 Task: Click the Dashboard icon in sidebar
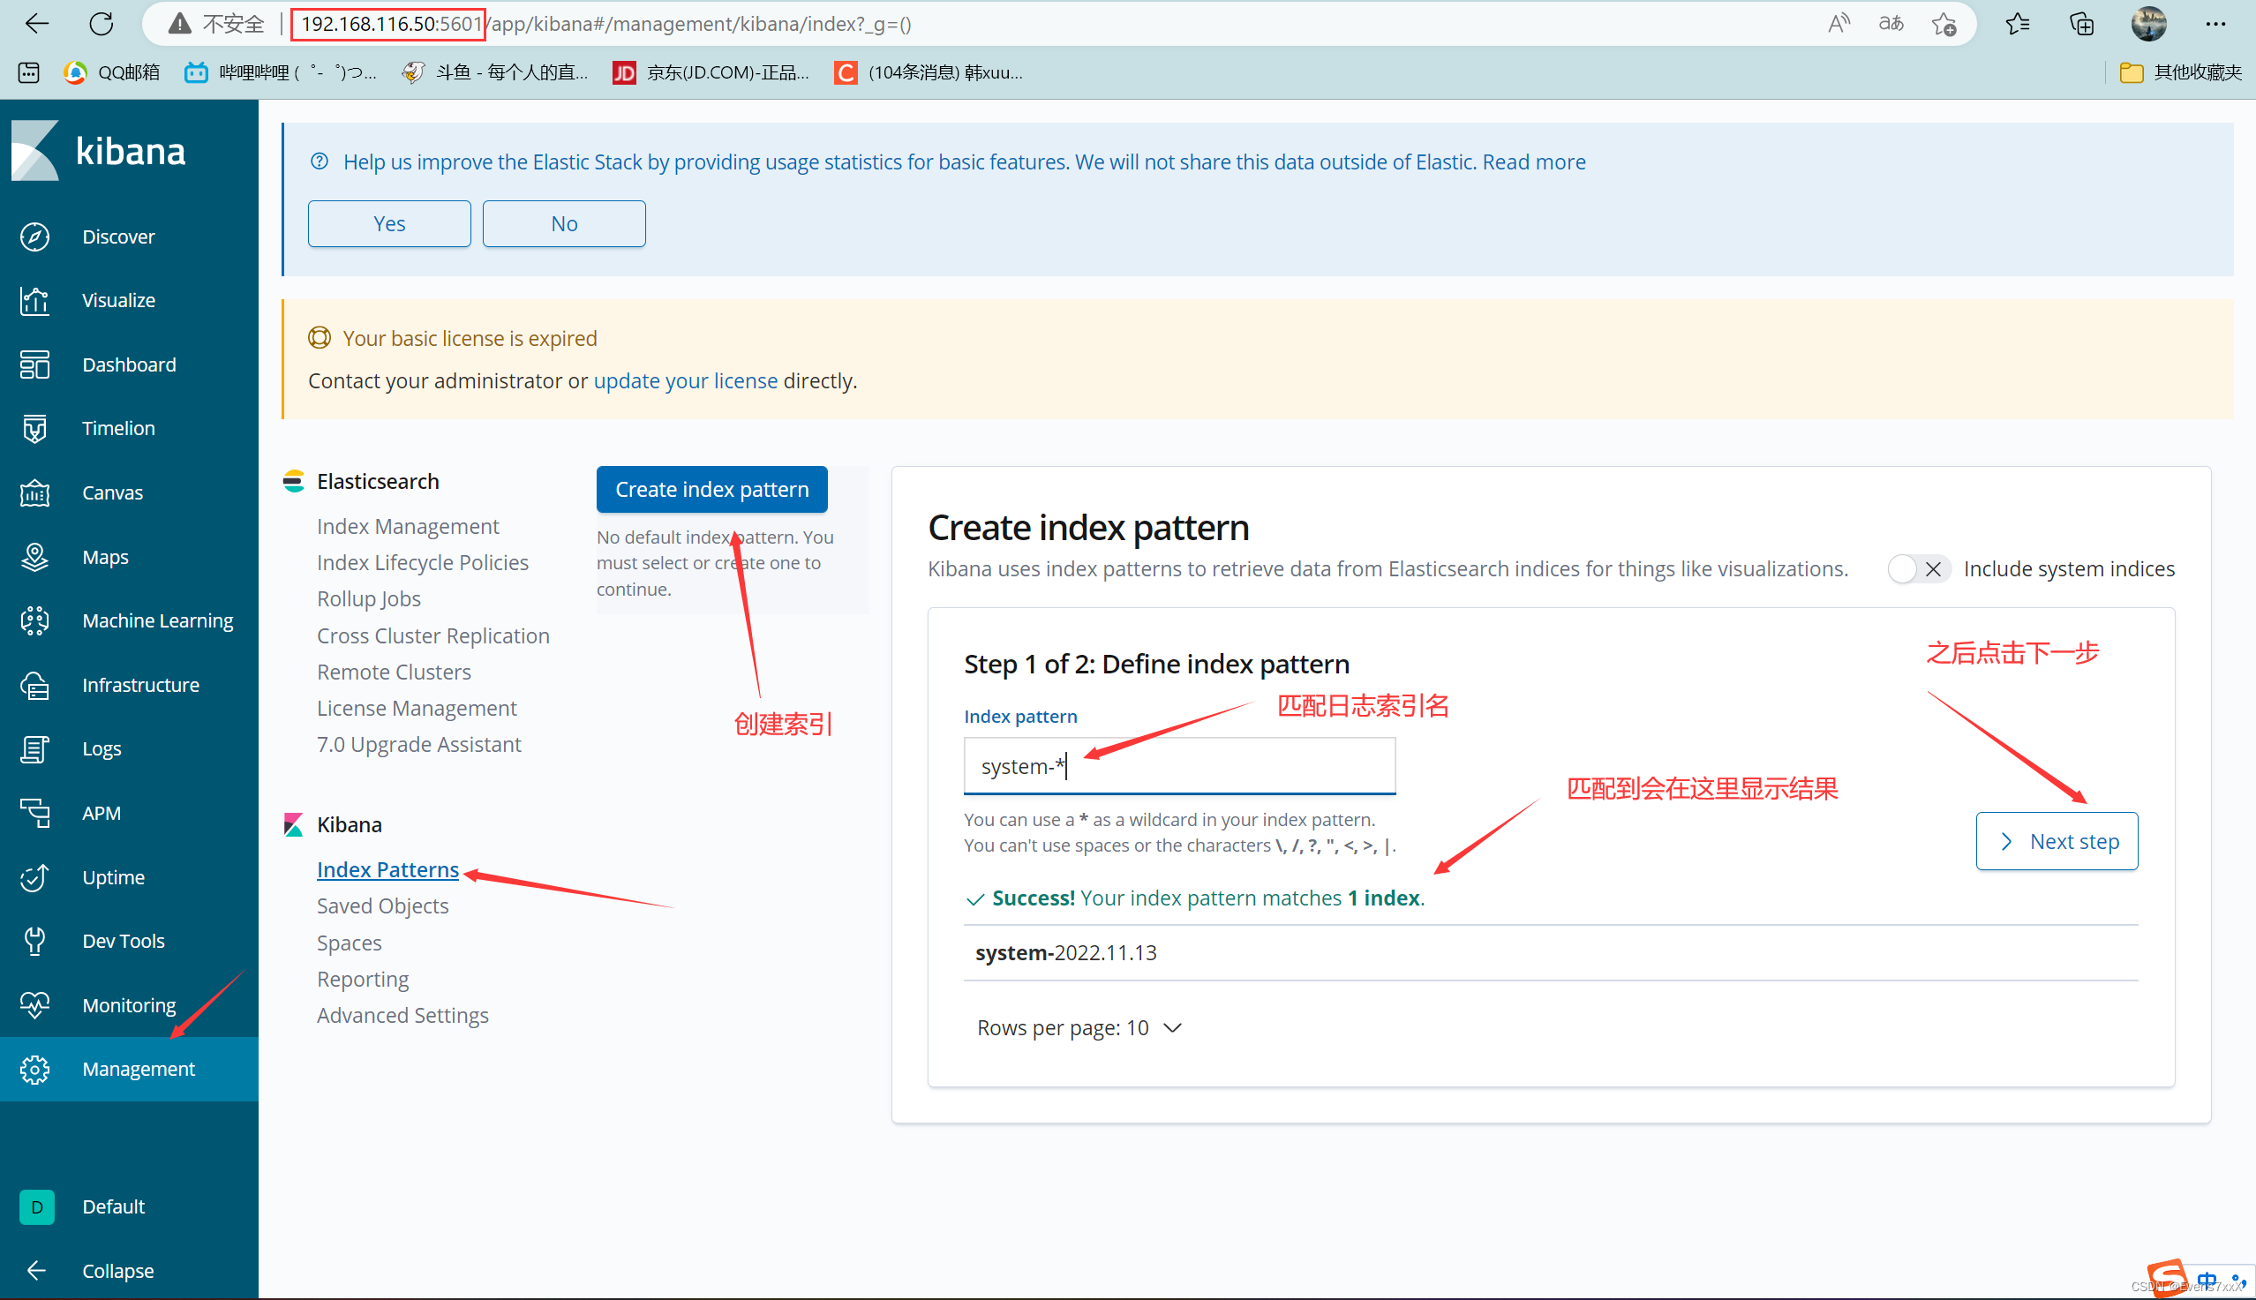click(x=34, y=364)
